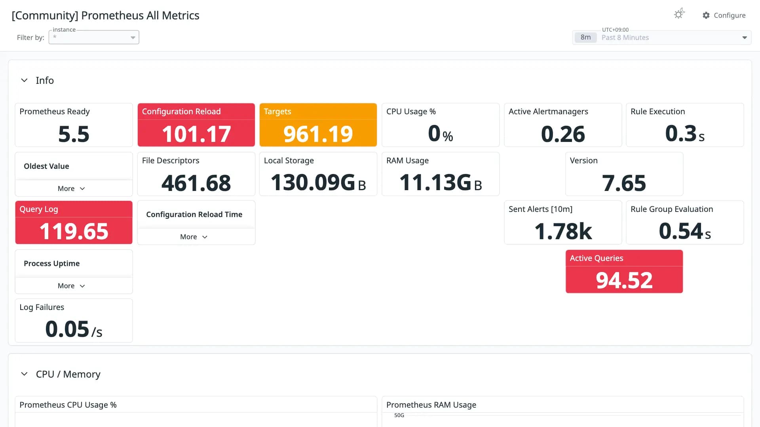Click the red Active Queries value 94.52
760x427 pixels.
pyautogui.click(x=624, y=280)
